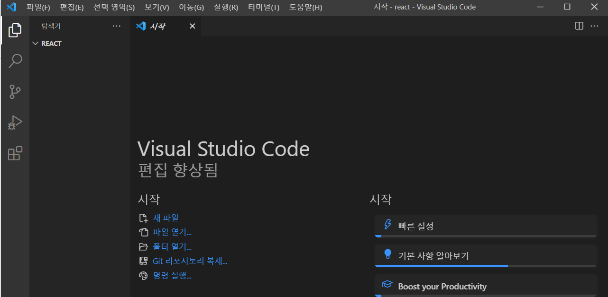Open the 탐색기 panel more actions ellipsis
608x297 pixels.
pos(117,26)
